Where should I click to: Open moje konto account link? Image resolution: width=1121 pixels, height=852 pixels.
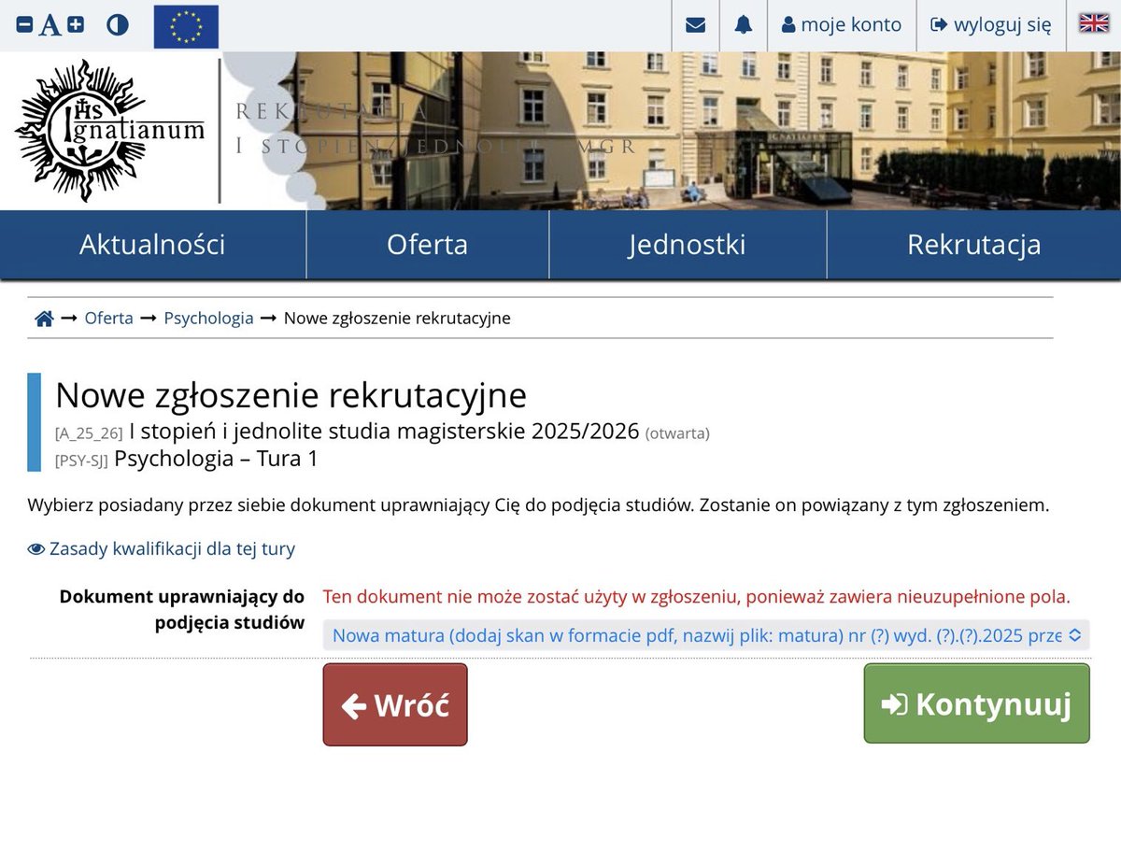pyautogui.click(x=842, y=25)
